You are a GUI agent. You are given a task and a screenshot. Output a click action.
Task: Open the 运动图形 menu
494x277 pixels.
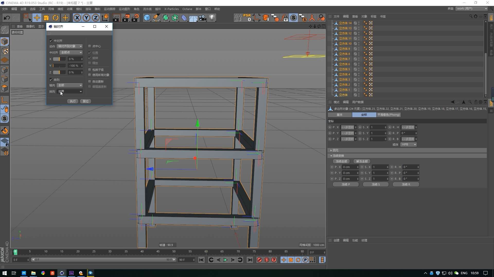coord(124,9)
